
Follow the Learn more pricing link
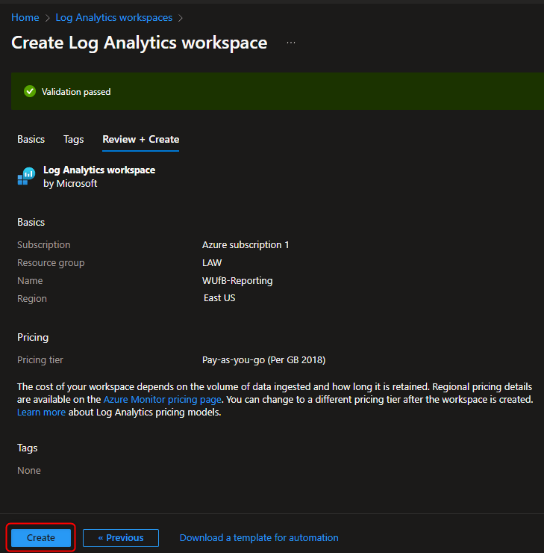click(x=41, y=412)
